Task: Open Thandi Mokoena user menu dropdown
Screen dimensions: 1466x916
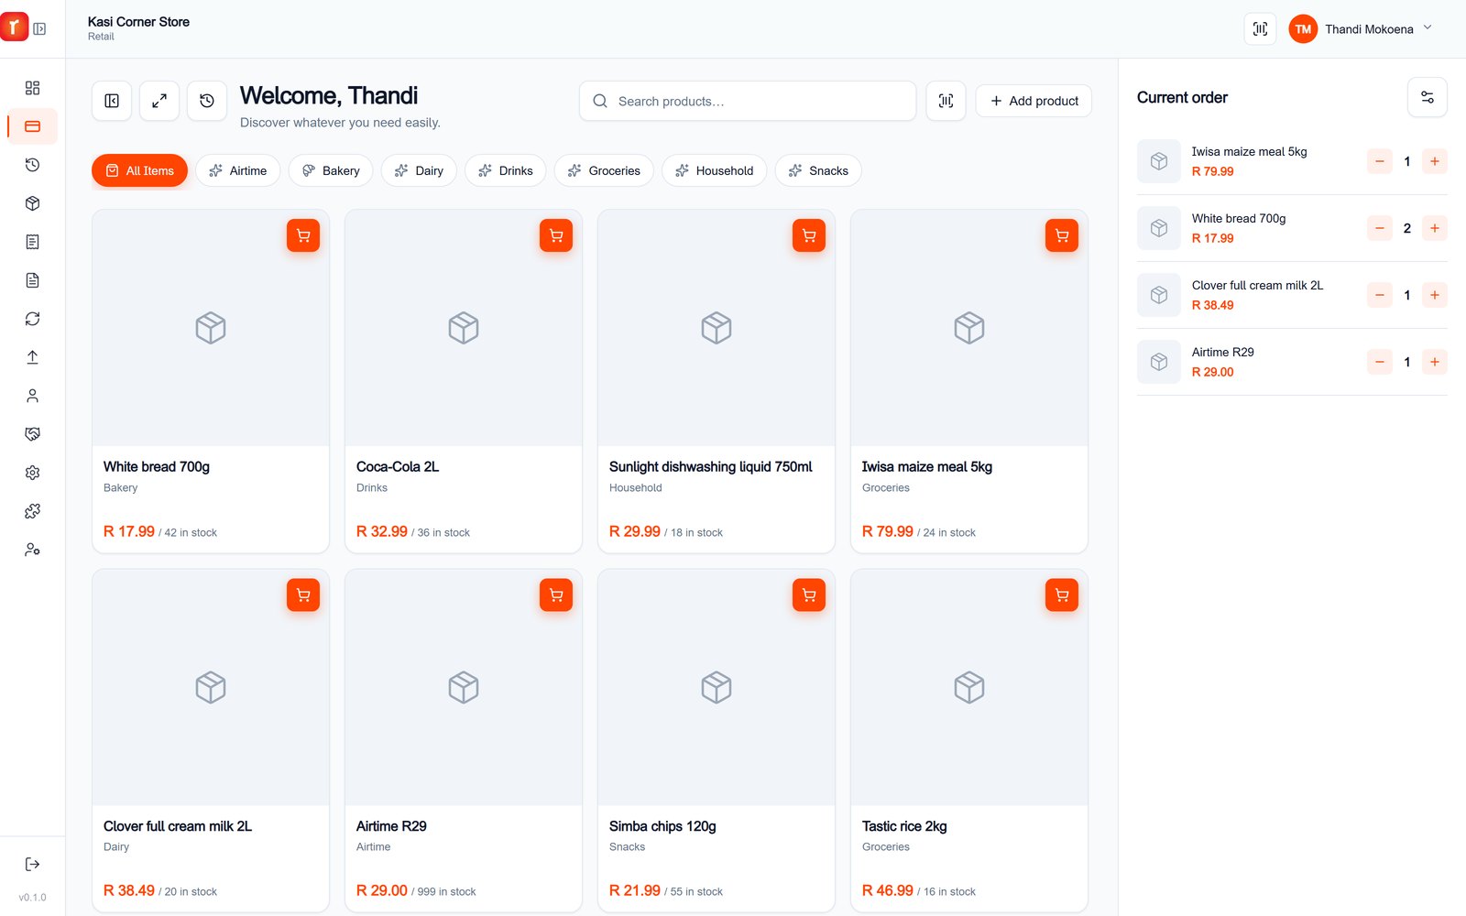Action: tap(1362, 28)
